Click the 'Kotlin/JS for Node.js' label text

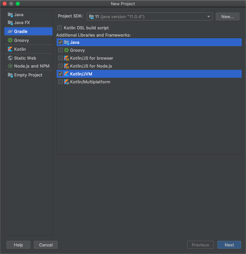point(91,66)
